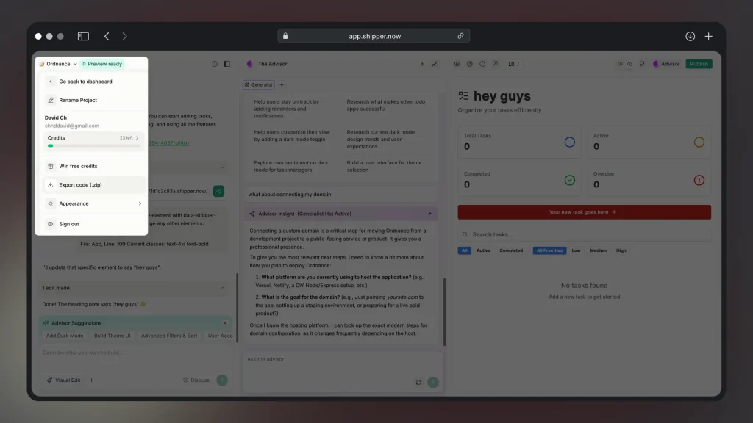Screen dimensions: 753x423
Task: Open the chat history clock icon
Action: point(215,64)
